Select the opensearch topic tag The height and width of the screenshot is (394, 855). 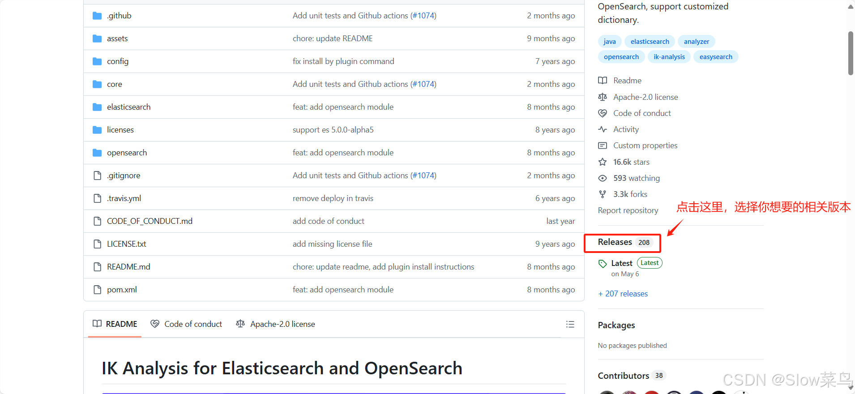tap(621, 57)
